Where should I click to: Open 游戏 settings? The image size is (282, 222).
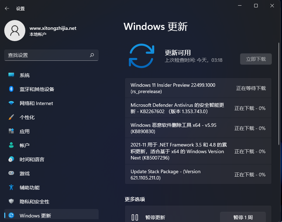[x=51, y=174]
